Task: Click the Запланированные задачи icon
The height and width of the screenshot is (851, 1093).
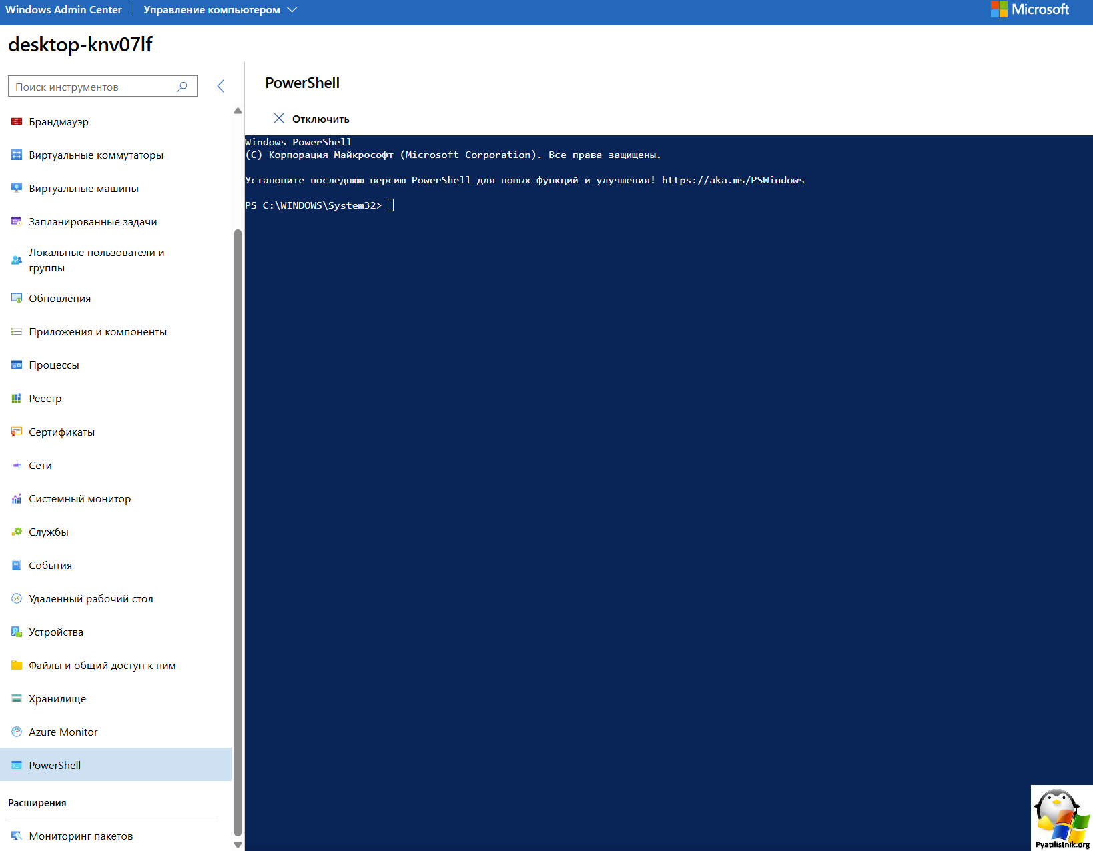Action: tap(17, 221)
